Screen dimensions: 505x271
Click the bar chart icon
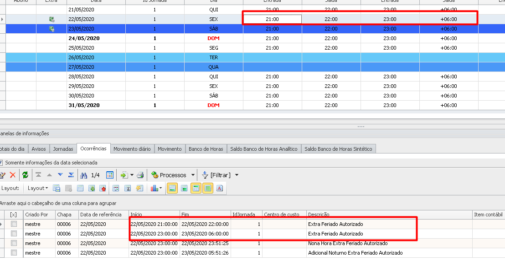point(155,188)
